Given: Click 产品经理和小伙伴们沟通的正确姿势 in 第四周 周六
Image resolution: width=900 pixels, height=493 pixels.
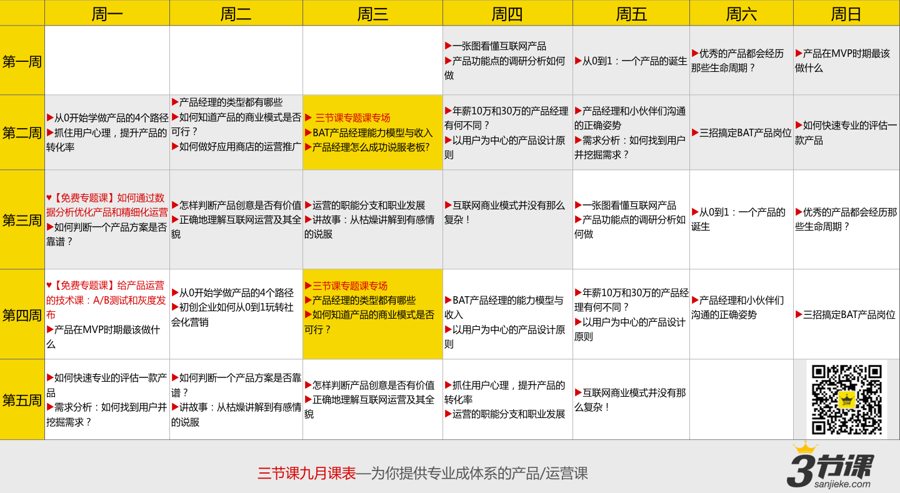Looking at the screenshot, I should tap(737, 307).
